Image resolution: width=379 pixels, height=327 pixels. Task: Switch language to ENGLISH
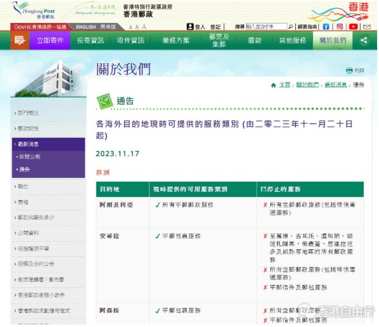86,27
